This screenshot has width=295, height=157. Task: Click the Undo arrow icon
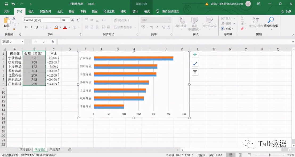point(13,4)
